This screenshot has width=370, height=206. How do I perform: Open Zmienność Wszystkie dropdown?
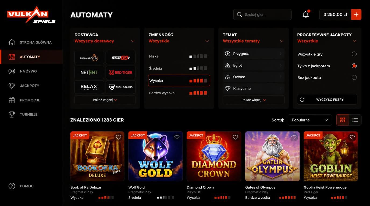[179, 41]
